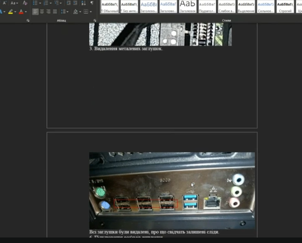
Task: Select the rear I/O panel photo
Action: pos(172,190)
